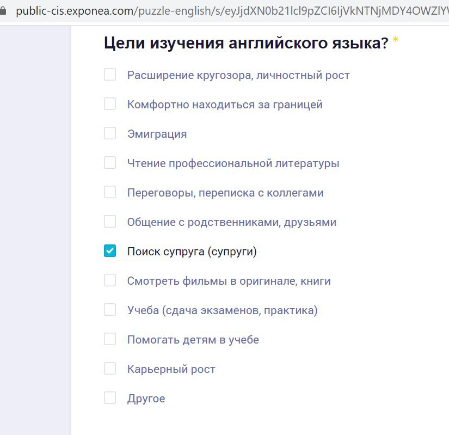Click label 'Общение с родственниками, друзьями'
The width and height of the screenshot is (449, 435).
232,223
